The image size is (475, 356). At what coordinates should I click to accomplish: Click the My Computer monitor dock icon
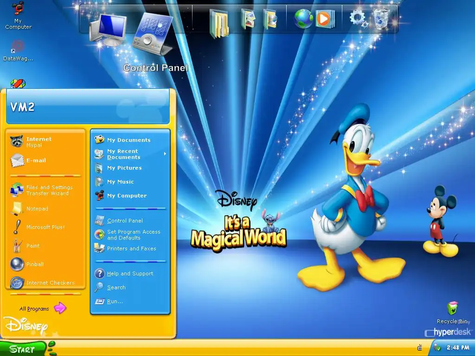coord(108,30)
